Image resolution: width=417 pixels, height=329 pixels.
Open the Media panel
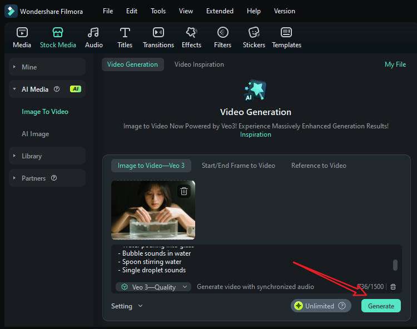point(22,37)
